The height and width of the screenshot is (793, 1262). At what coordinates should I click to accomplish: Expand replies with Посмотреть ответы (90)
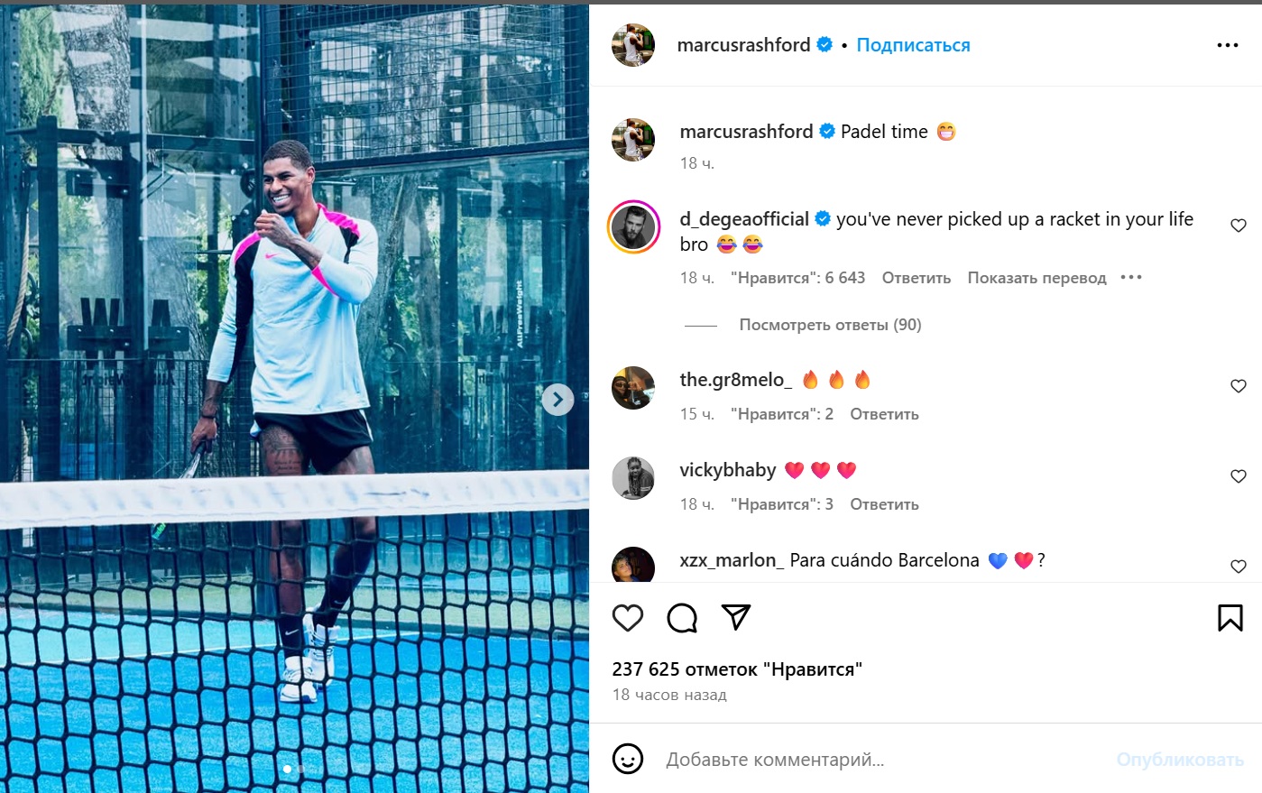tap(830, 325)
